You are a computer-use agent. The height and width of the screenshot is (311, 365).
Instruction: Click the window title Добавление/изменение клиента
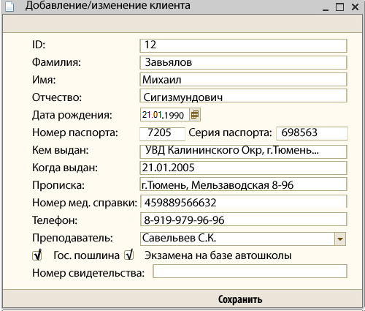(108, 6)
